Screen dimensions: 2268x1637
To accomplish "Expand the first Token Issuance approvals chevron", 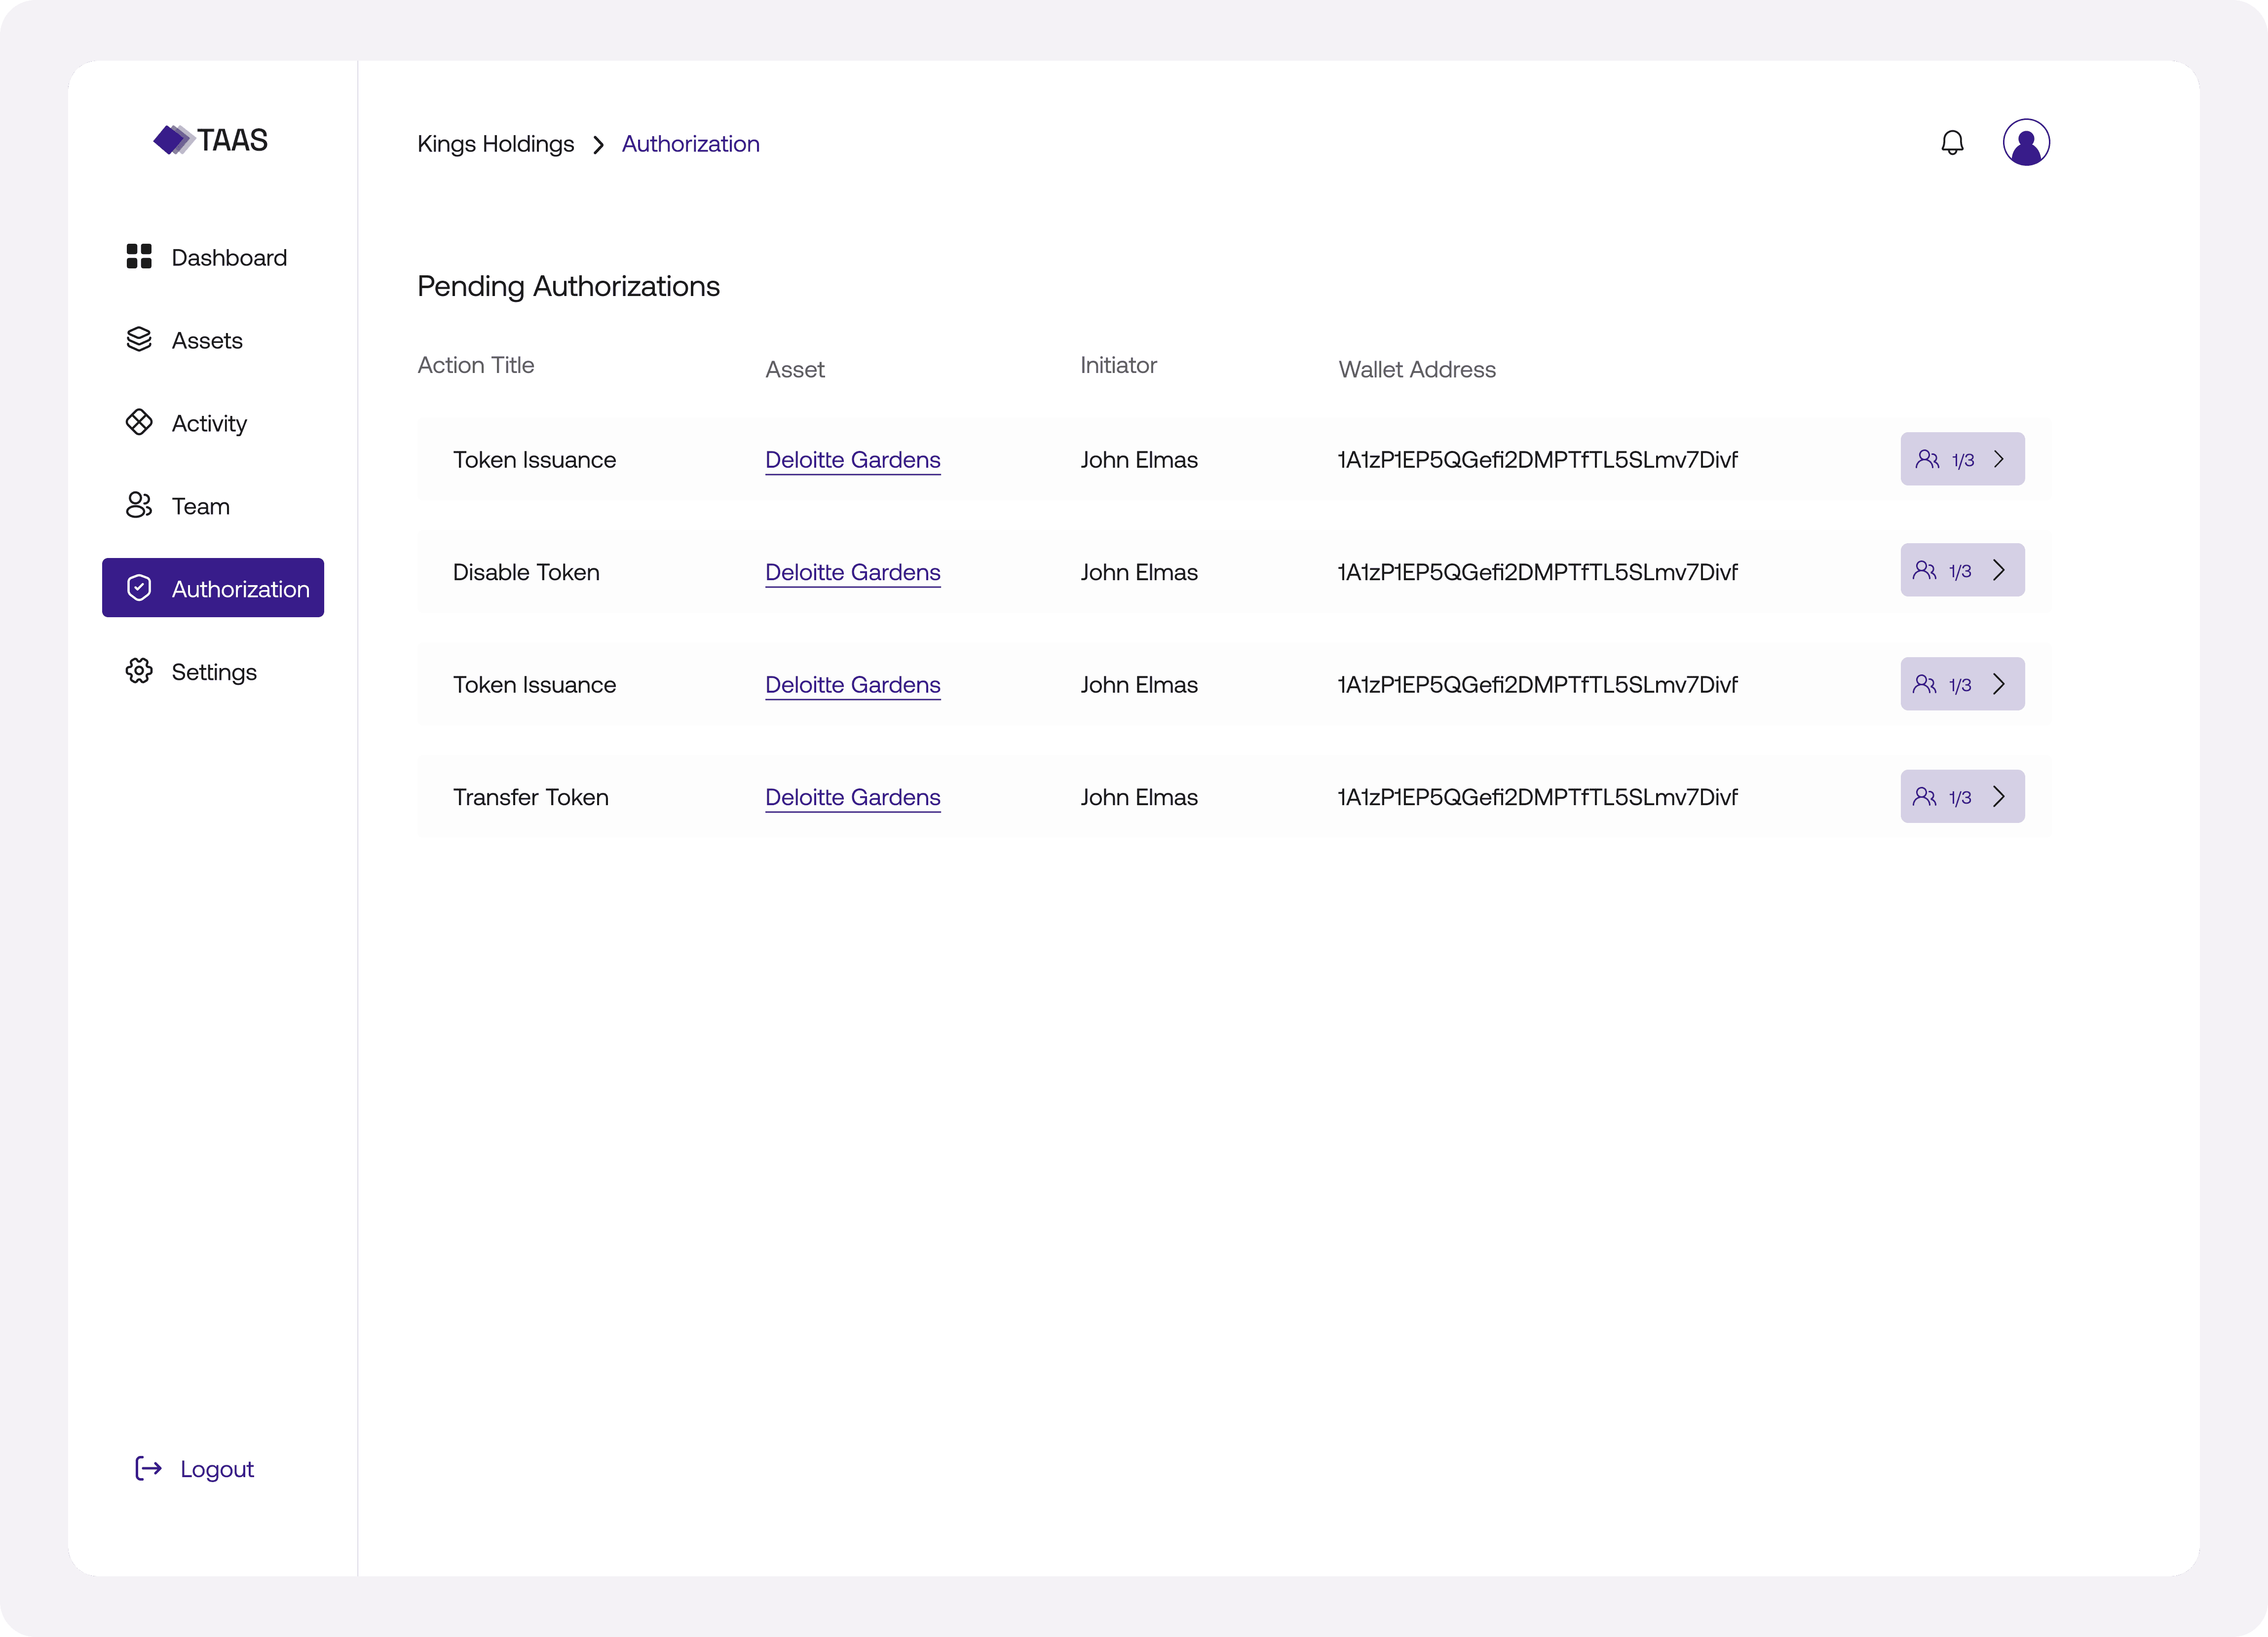I will (x=1999, y=459).
